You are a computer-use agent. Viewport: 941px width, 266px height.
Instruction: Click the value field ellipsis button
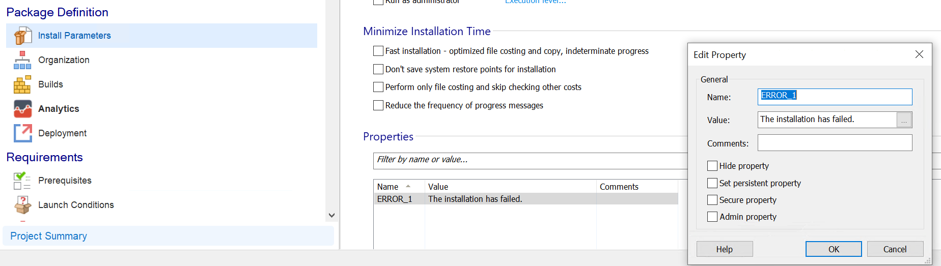(x=904, y=120)
